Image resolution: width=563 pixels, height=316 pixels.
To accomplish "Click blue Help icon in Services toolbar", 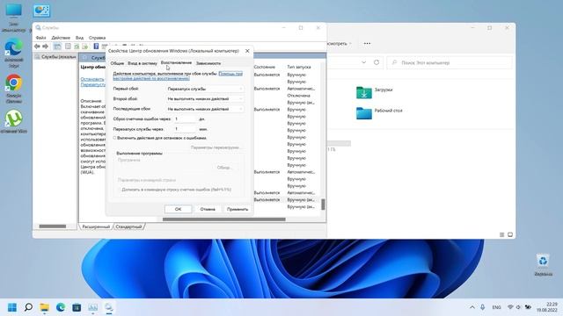I will pos(96,47).
